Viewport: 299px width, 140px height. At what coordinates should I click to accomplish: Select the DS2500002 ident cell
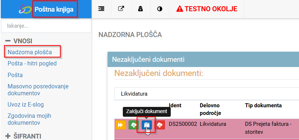click(183, 124)
